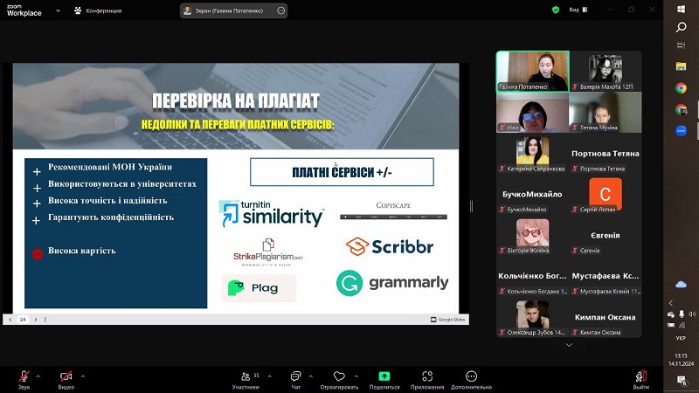This screenshot has width=699, height=393.
Task: Start camera with Видео button
Action: (x=66, y=380)
